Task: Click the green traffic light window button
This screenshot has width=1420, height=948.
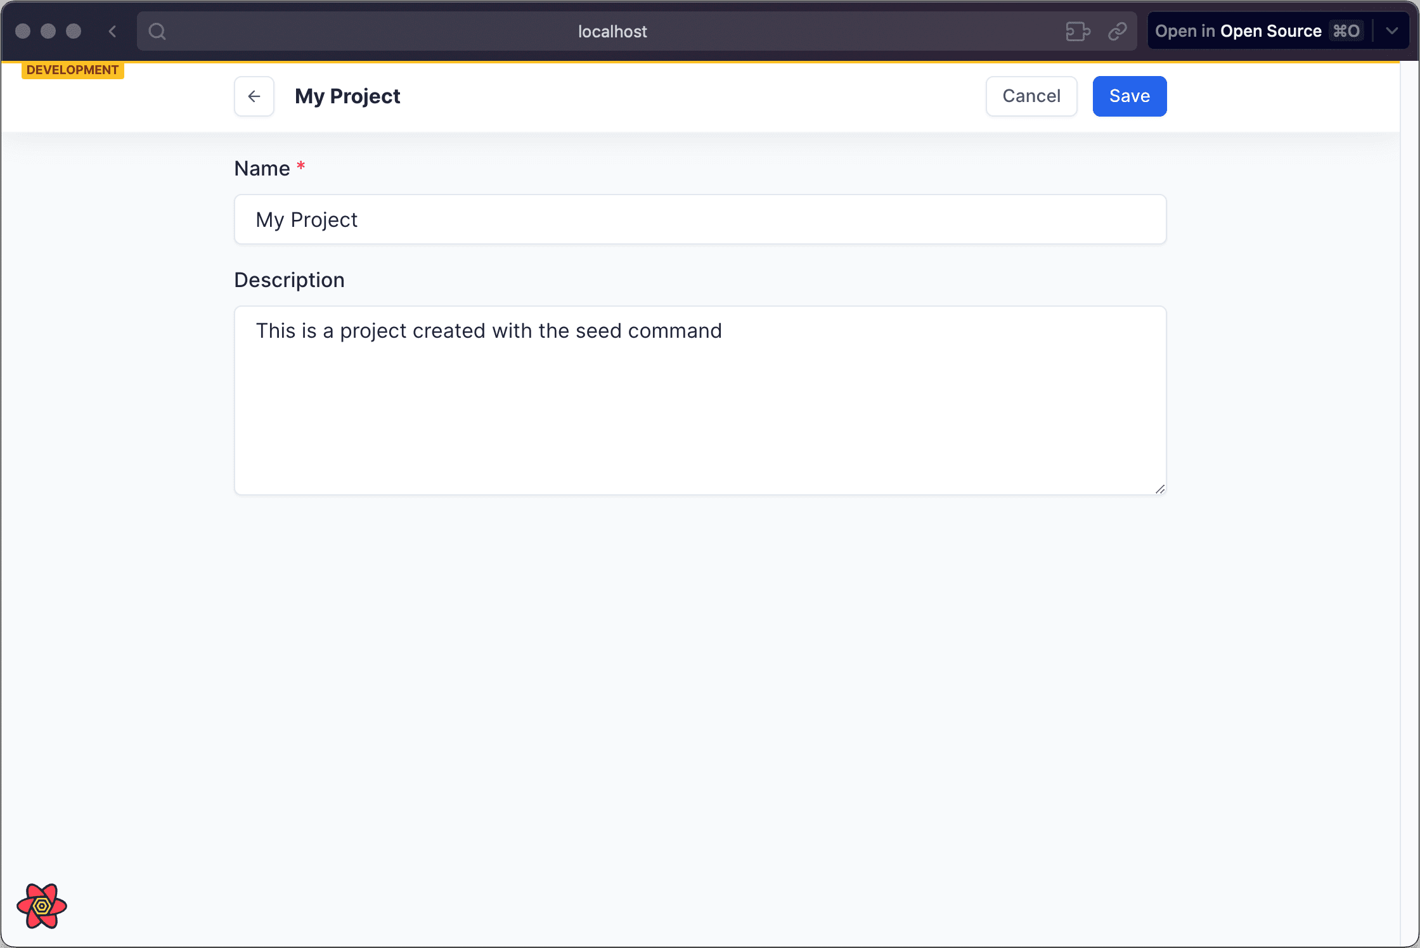Action: click(75, 30)
